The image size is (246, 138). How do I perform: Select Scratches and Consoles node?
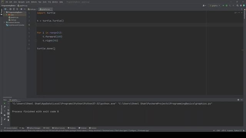click(15, 25)
